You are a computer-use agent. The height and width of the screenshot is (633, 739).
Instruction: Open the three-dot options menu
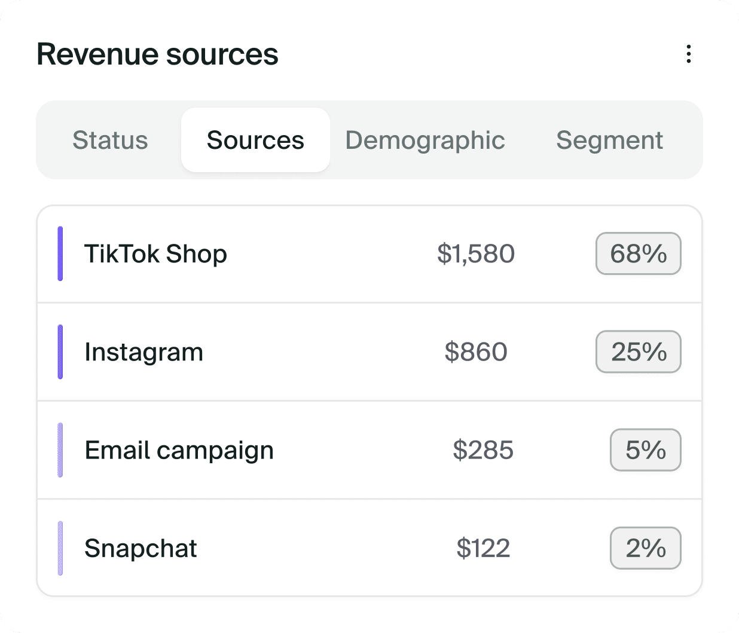(x=689, y=54)
